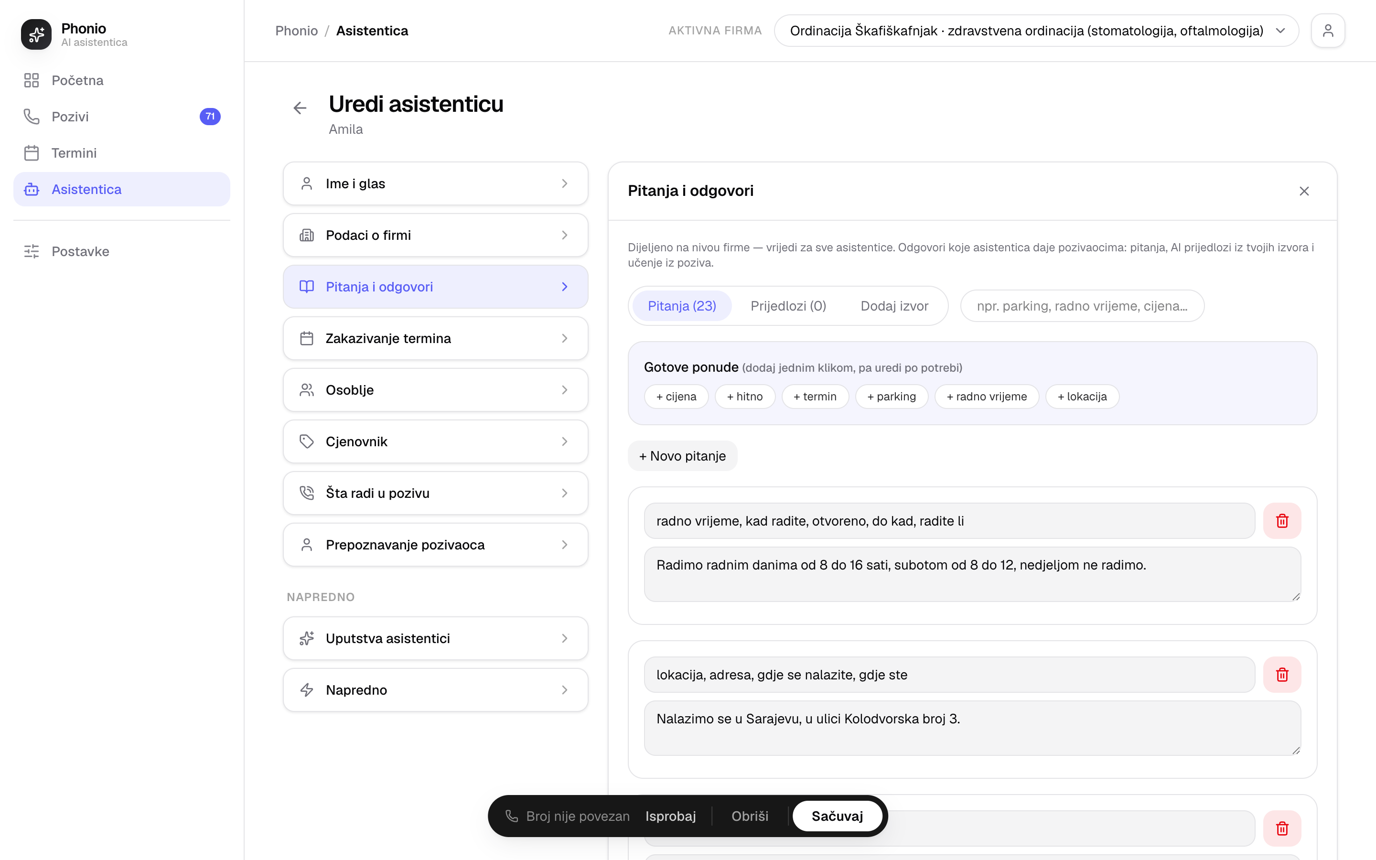Save changes with Sačuvaj button

837,816
